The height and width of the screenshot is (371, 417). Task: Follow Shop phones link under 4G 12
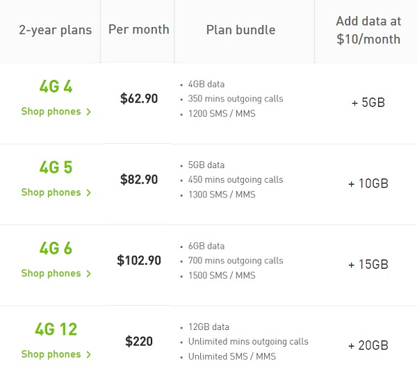(x=51, y=354)
